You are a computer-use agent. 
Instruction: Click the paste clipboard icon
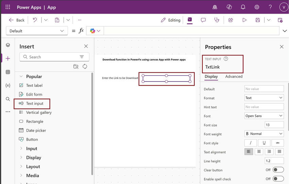click(x=57, y=20)
